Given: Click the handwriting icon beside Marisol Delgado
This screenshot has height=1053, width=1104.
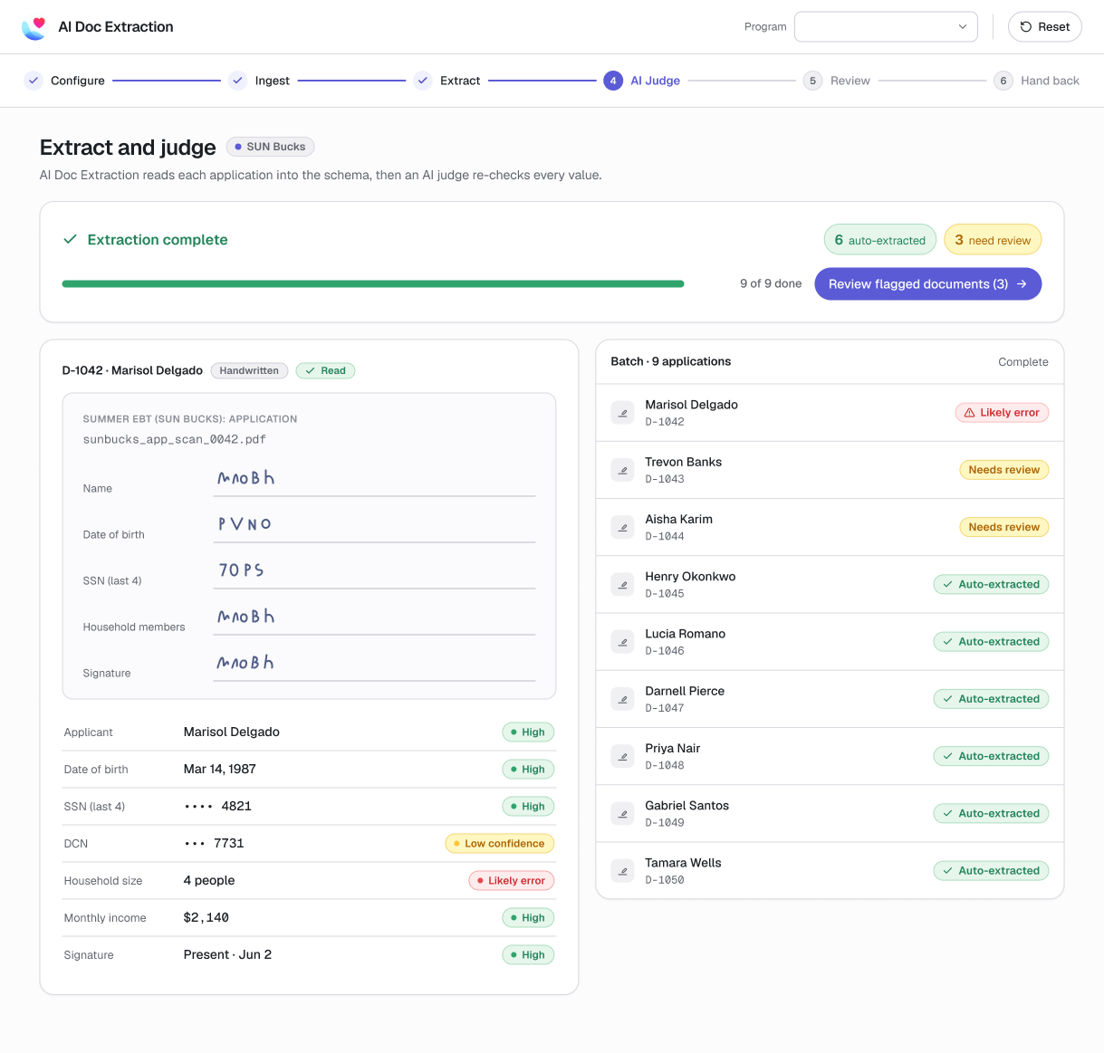Looking at the screenshot, I should click(622, 413).
